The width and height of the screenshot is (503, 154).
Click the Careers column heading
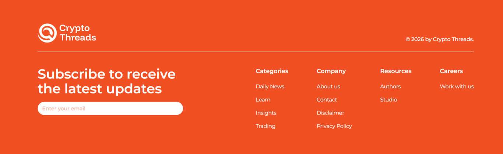[451, 71]
